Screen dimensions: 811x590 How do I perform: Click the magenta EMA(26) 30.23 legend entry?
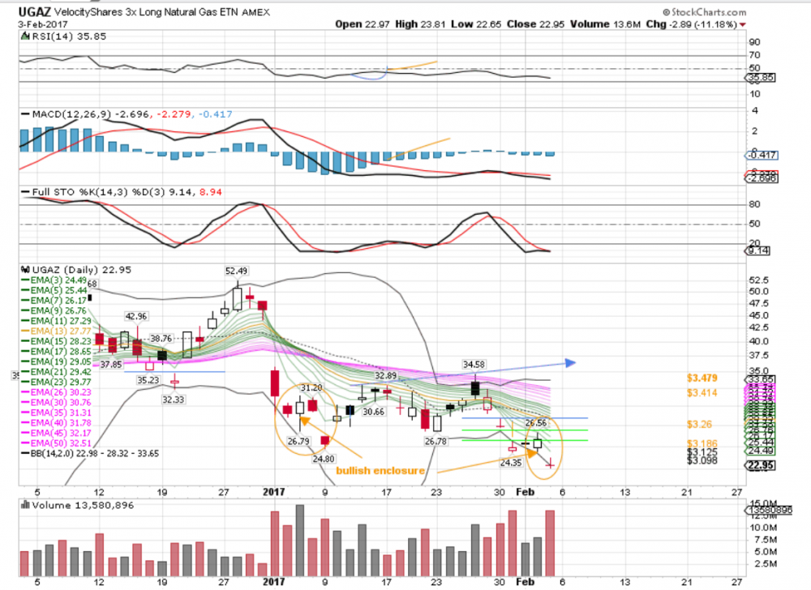(x=57, y=392)
